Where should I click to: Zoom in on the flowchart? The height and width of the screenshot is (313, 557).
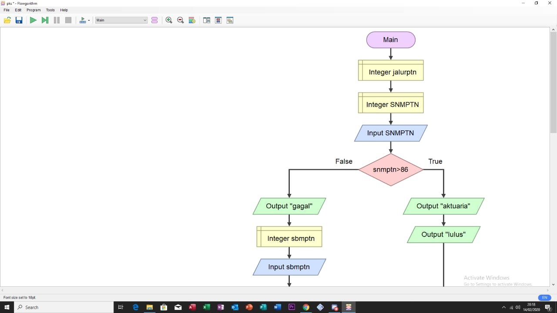coord(169,20)
